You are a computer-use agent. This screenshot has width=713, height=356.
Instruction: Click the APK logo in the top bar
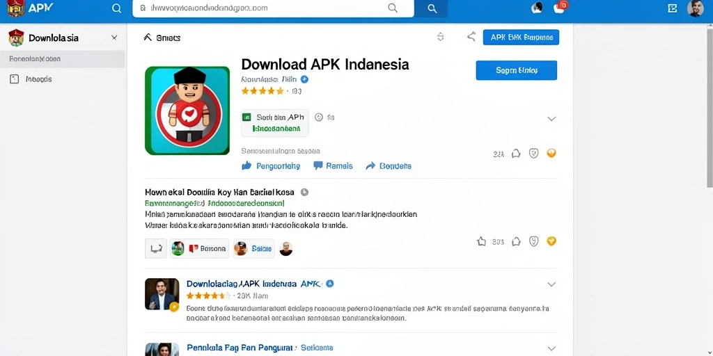(x=30, y=8)
